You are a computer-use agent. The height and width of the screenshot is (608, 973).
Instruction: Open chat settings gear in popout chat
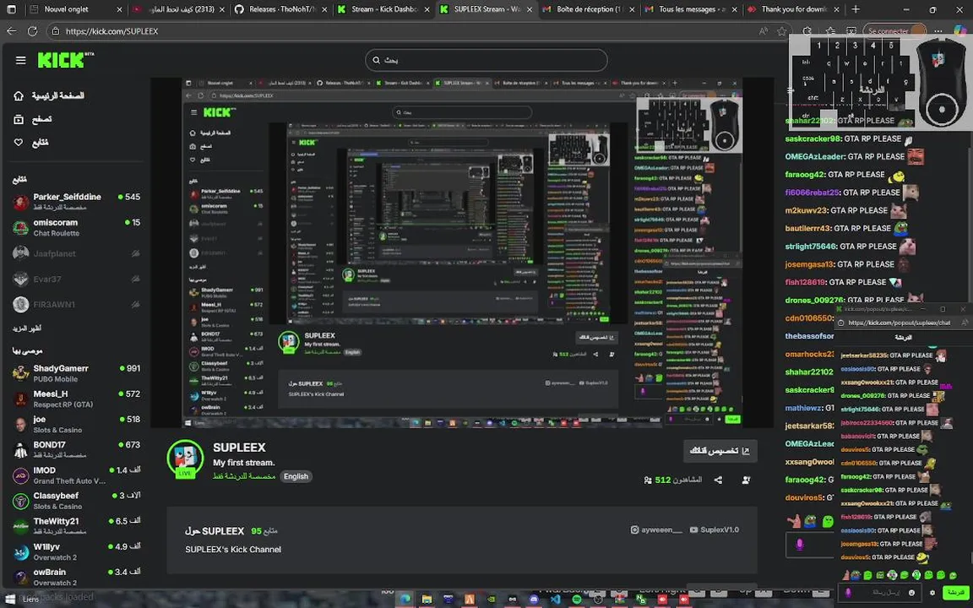(932, 593)
